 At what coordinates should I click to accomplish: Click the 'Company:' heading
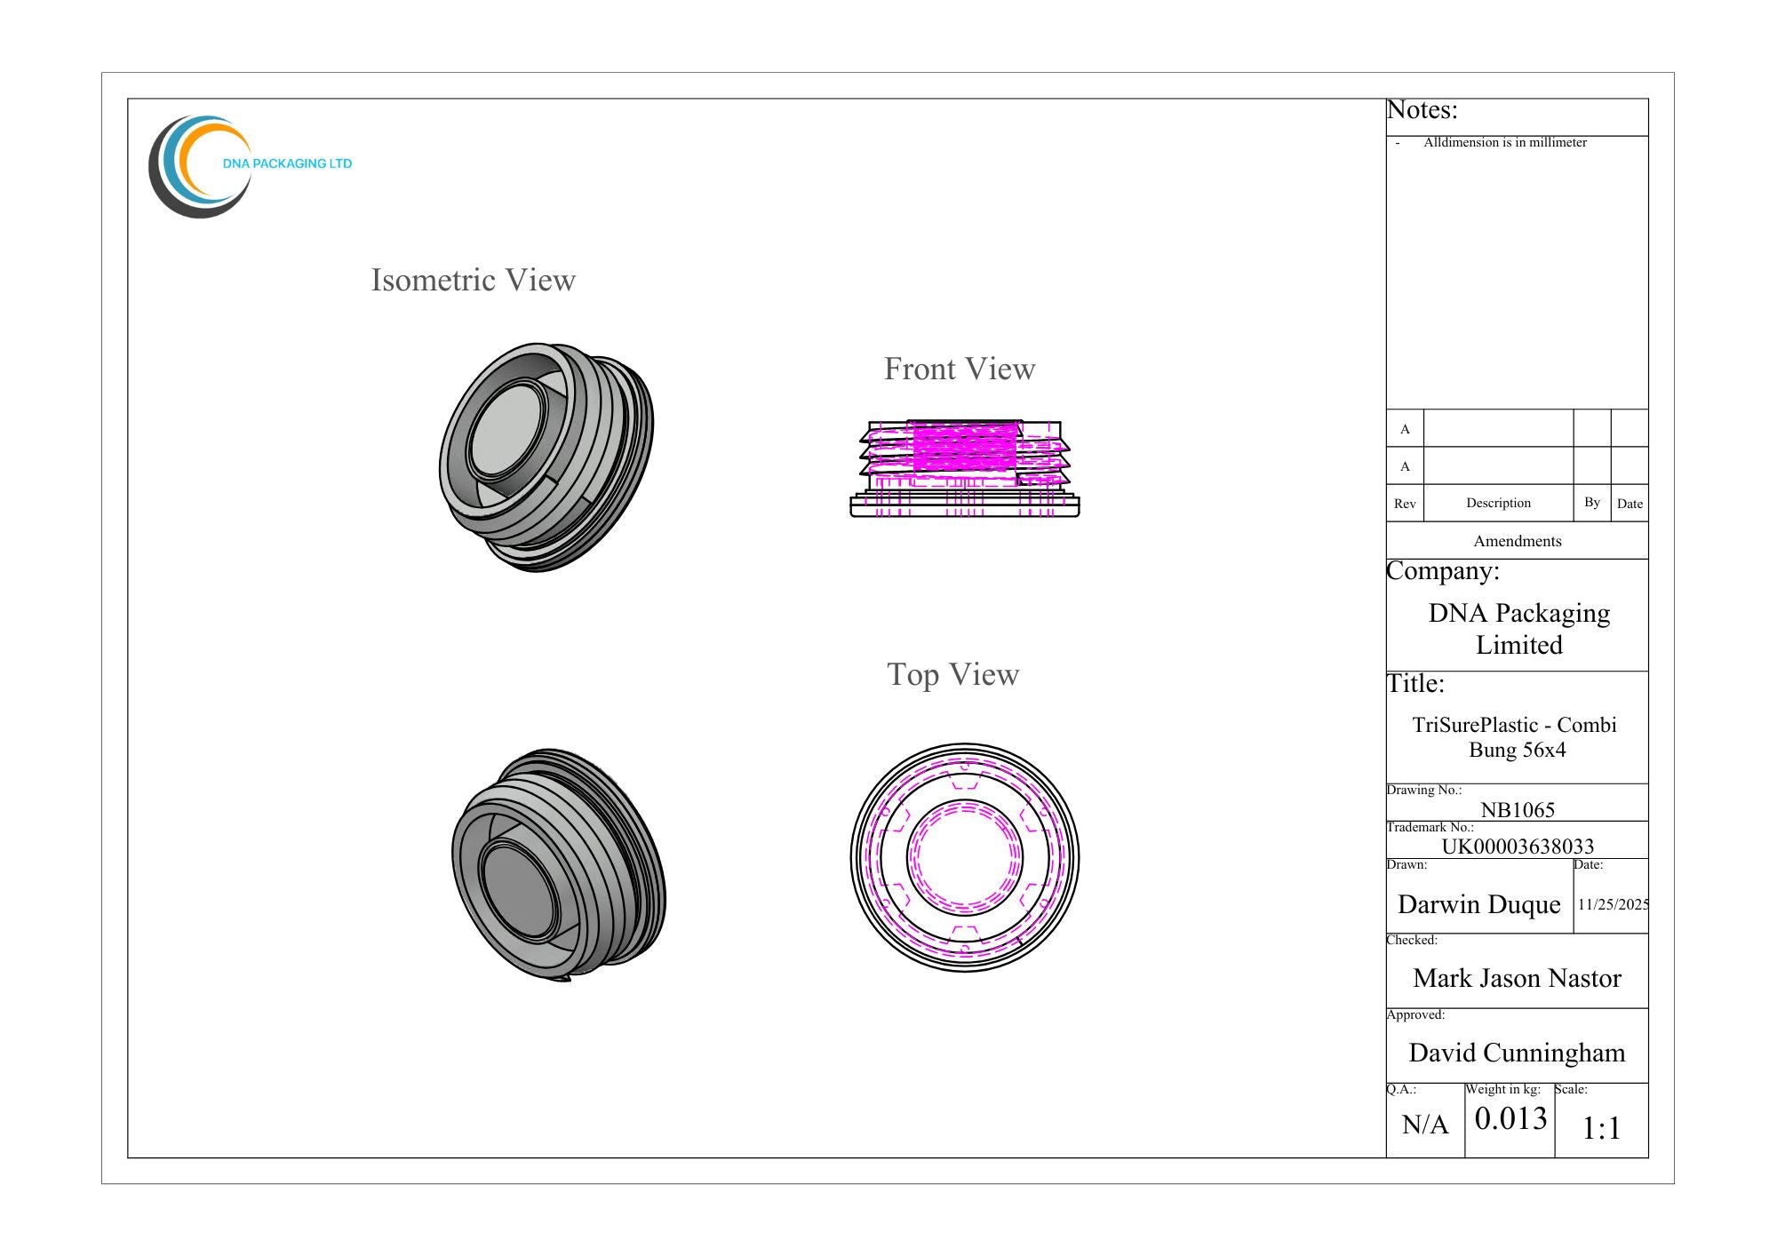[x=1443, y=571]
